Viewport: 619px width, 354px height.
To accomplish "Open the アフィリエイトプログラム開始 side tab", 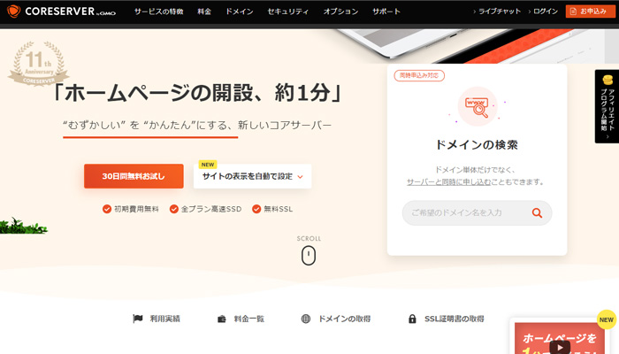I will pyautogui.click(x=607, y=106).
